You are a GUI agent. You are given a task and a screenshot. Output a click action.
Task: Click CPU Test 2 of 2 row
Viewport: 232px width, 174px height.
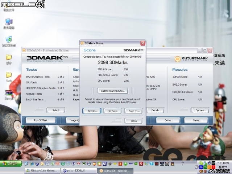tap(45, 82)
